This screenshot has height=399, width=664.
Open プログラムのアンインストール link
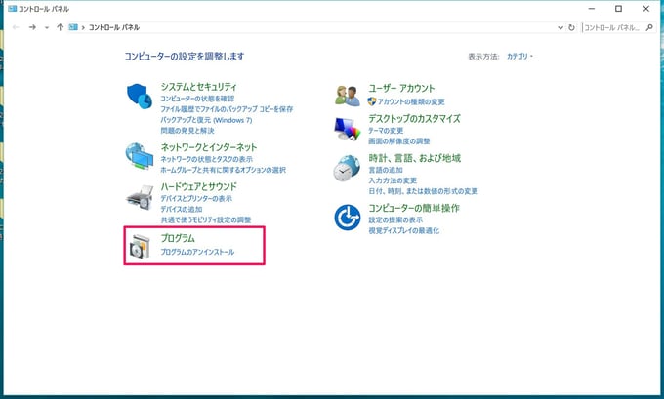197,252
